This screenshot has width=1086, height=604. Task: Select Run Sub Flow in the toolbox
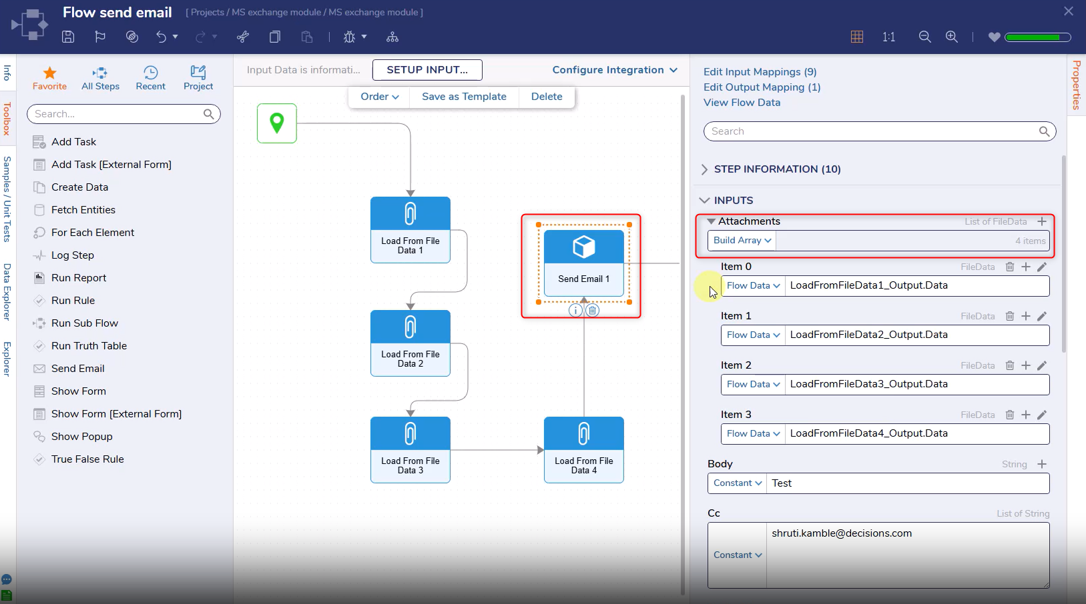(85, 323)
